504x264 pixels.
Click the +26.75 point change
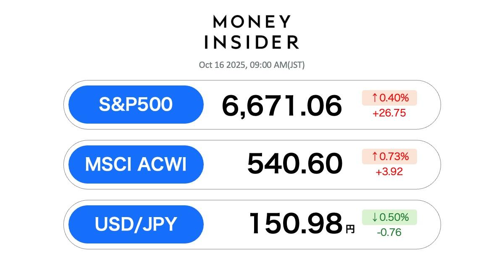[389, 113]
